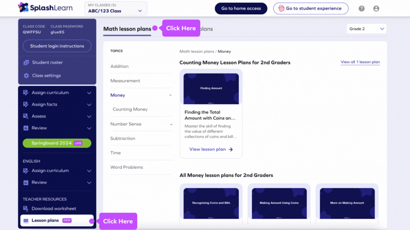Expand the Number Sense topic chevron
410x230 pixels.
coord(171,124)
